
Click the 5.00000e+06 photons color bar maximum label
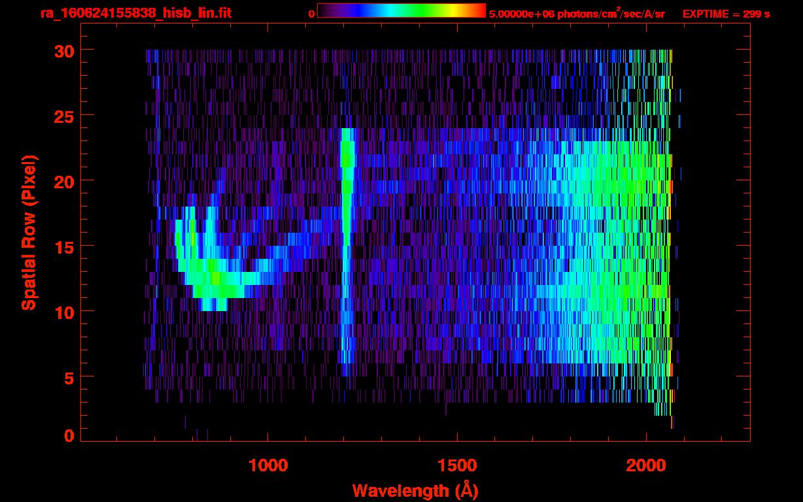tap(577, 14)
